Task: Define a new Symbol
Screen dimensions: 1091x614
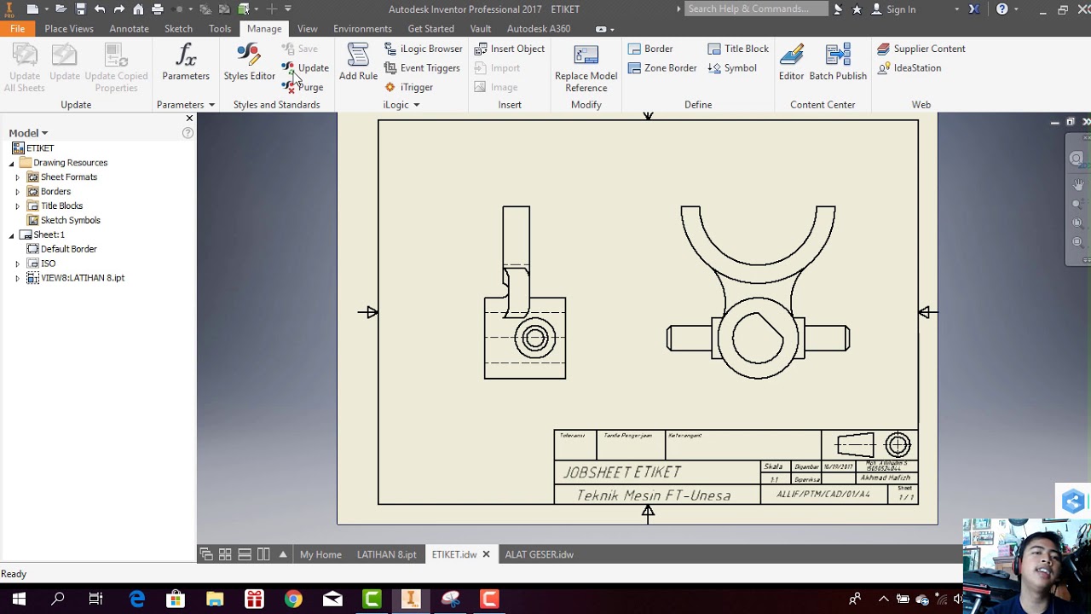Action: click(x=732, y=68)
